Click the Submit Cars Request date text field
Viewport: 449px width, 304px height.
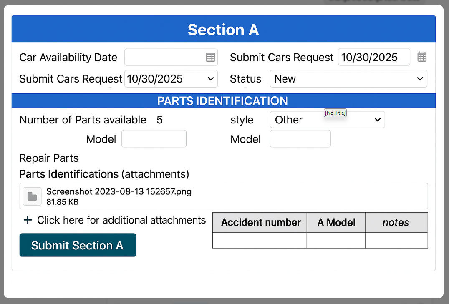coord(373,57)
